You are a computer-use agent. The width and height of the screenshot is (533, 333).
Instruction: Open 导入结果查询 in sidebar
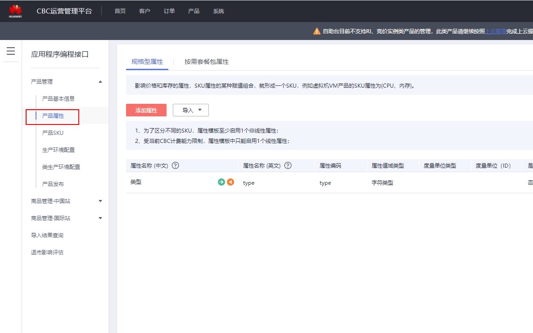(47, 235)
